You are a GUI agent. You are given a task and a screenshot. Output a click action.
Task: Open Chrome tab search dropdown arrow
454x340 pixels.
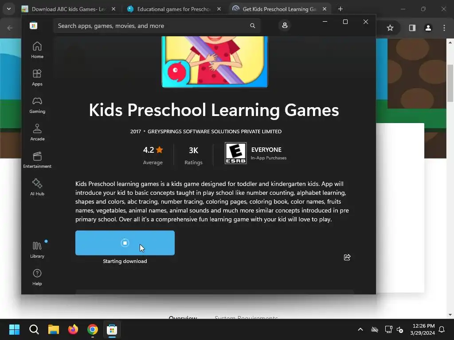coord(9,9)
